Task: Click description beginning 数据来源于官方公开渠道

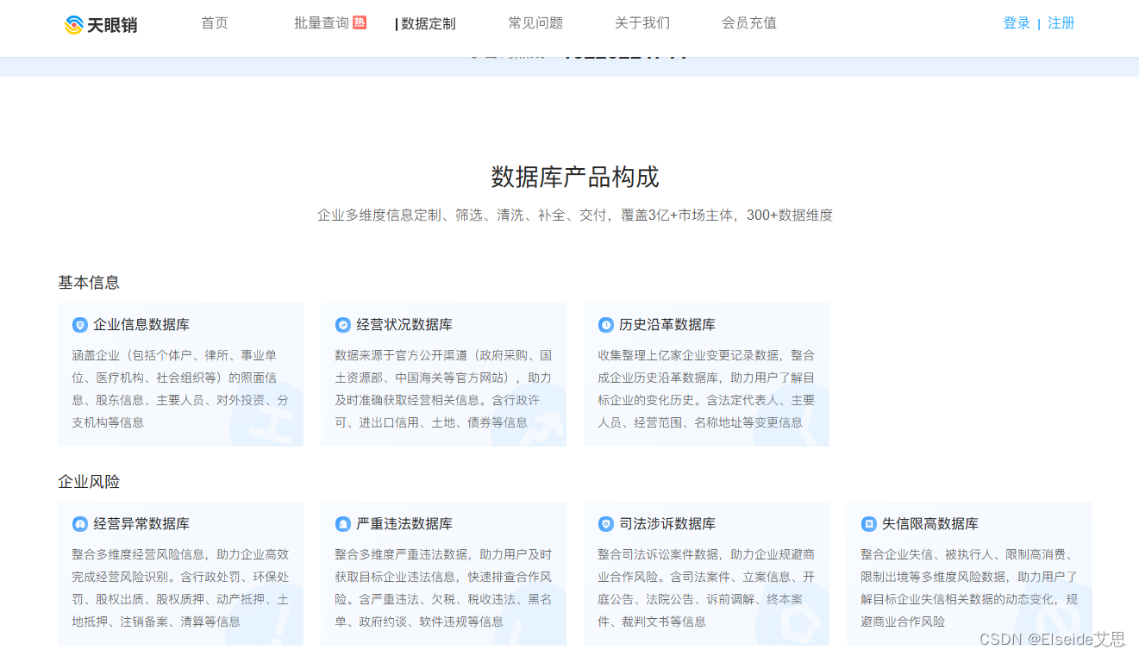Action: [x=443, y=389]
